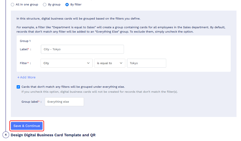Click the Label field containing "City - Tokyo"
This screenshot has height=141, width=241.
82,49
